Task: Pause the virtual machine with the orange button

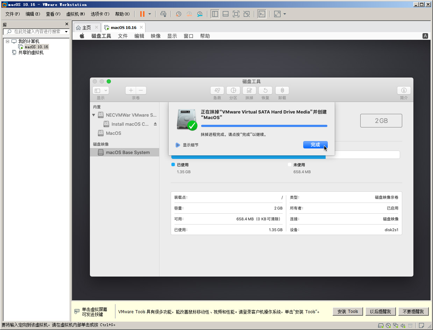Action: tap(142, 14)
